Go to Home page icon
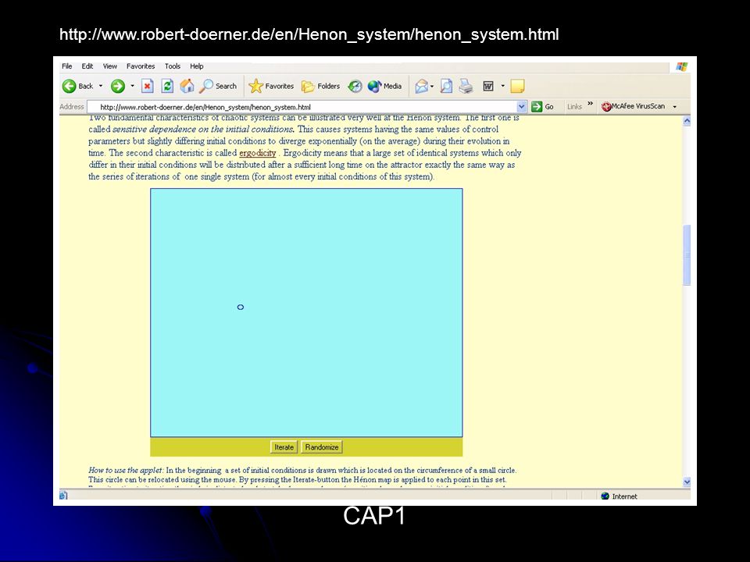Image resolution: width=750 pixels, height=562 pixels. click(187, 86)
